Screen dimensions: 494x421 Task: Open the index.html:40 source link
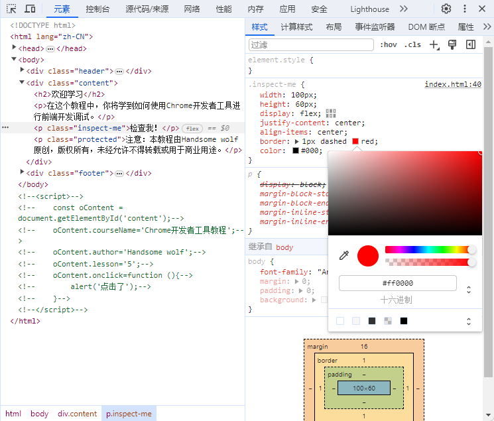pyautogui.click(x=453, y=84)
